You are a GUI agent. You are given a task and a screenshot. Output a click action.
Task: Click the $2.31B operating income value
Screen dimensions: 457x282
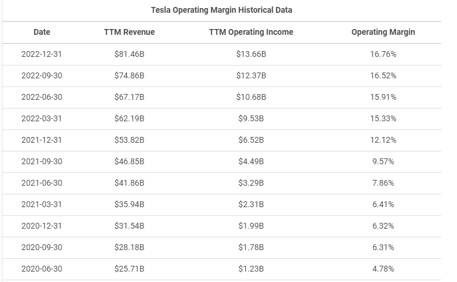point(251,205)
